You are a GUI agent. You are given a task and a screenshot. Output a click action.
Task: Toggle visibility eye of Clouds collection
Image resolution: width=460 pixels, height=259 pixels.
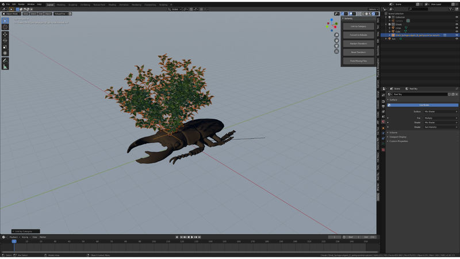457,24
